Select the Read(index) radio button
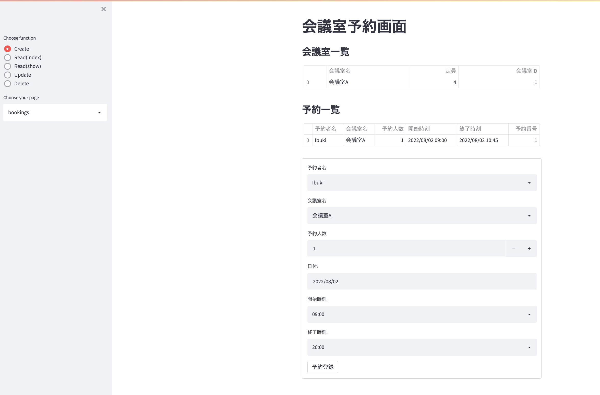 click(7, 57)
